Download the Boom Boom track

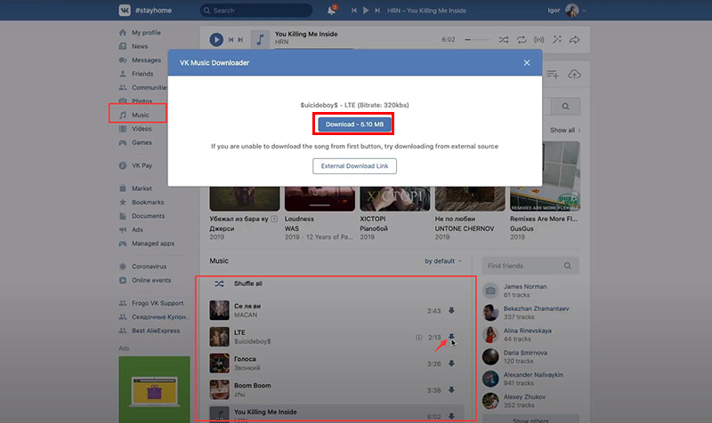tap(451, 390)
